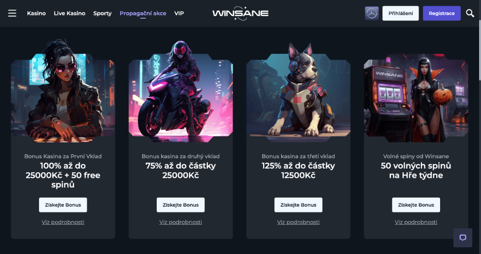Click the Přihlášení login button
Image resolution: width=481 pixels, height=254 pixels.
[x=400, y=13]
